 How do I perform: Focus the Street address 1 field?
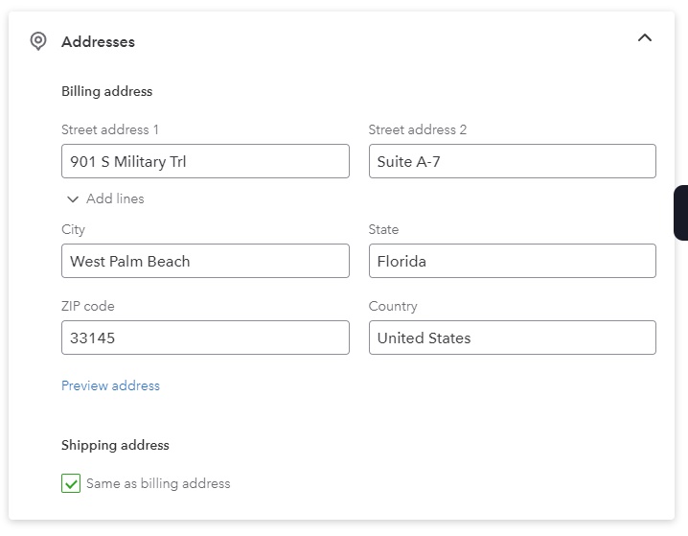205,161
